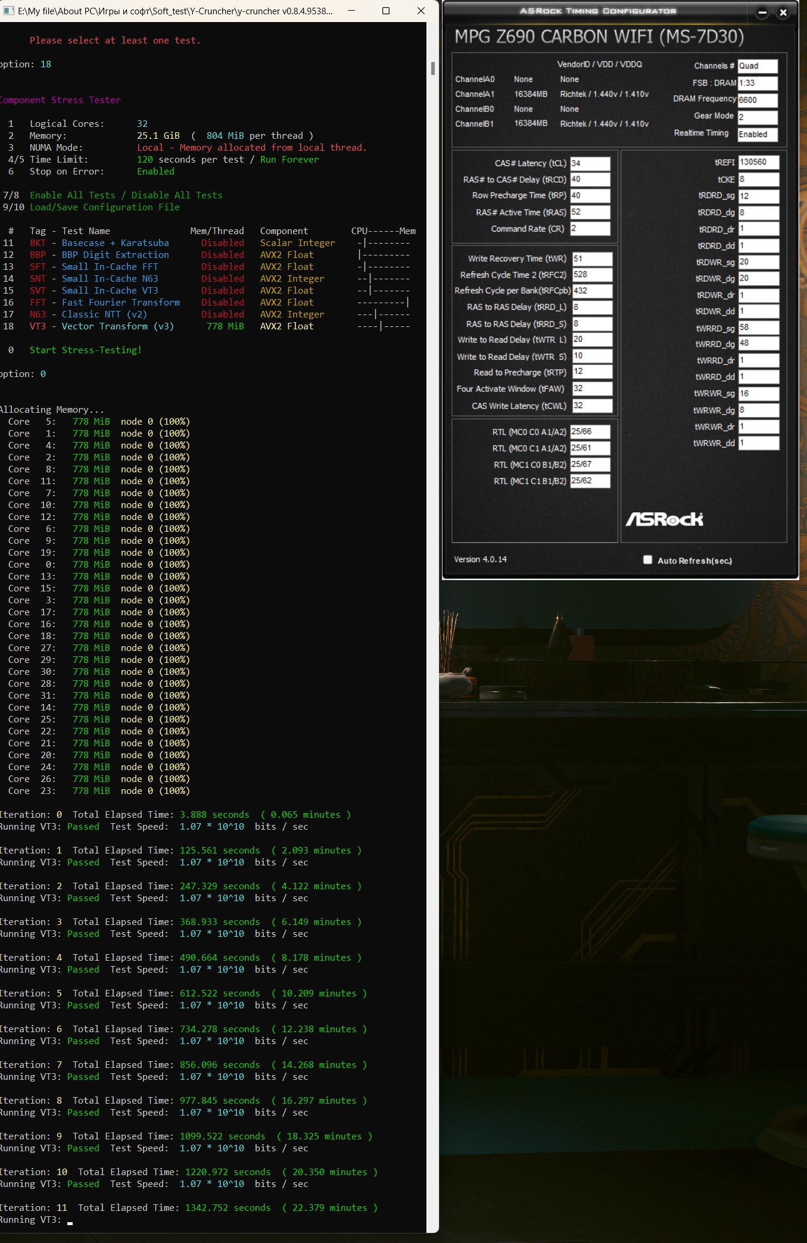Select the tRDRD_dg value field

point(759,213)
